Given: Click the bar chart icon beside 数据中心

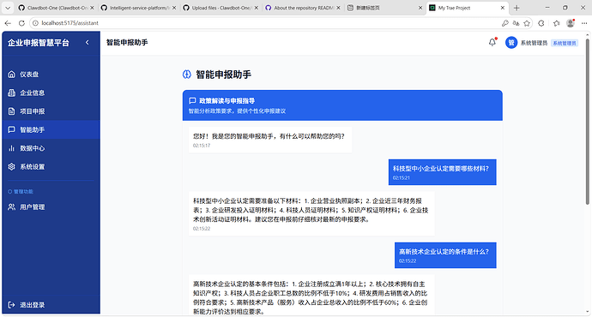Looking at the screenshot, I should [x=12, y=148].
